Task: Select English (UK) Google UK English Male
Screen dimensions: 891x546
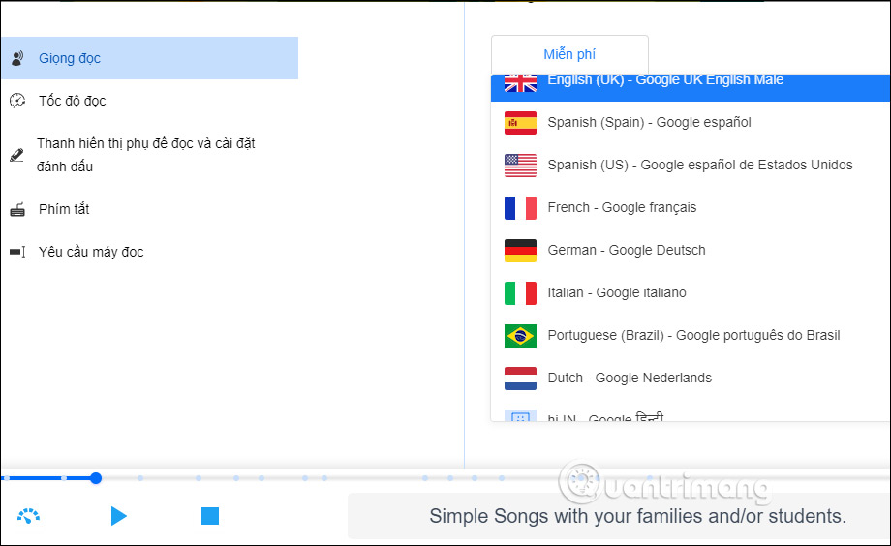Action: click(x=665, y=83)
